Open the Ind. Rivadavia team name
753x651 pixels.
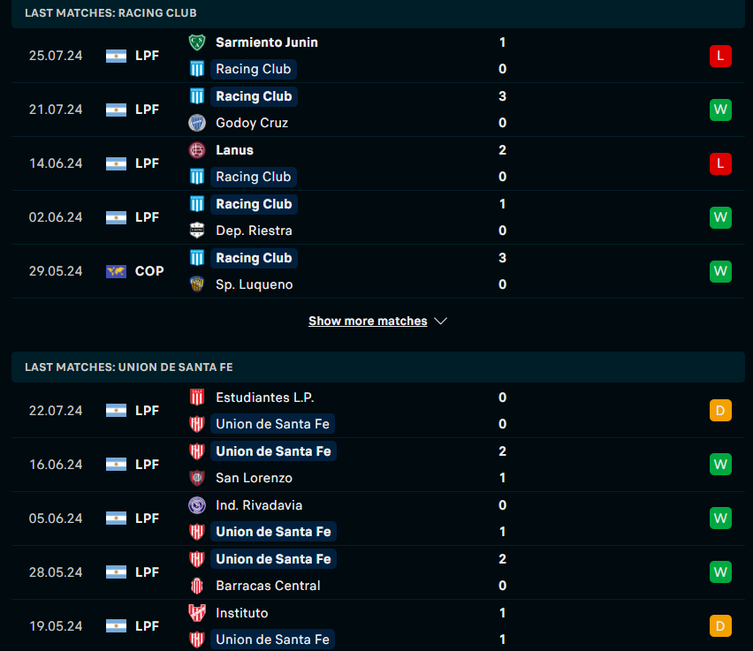(259, 505)
